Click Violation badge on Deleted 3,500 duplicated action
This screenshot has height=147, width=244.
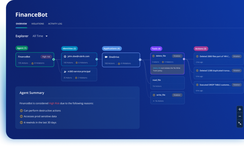236,71
